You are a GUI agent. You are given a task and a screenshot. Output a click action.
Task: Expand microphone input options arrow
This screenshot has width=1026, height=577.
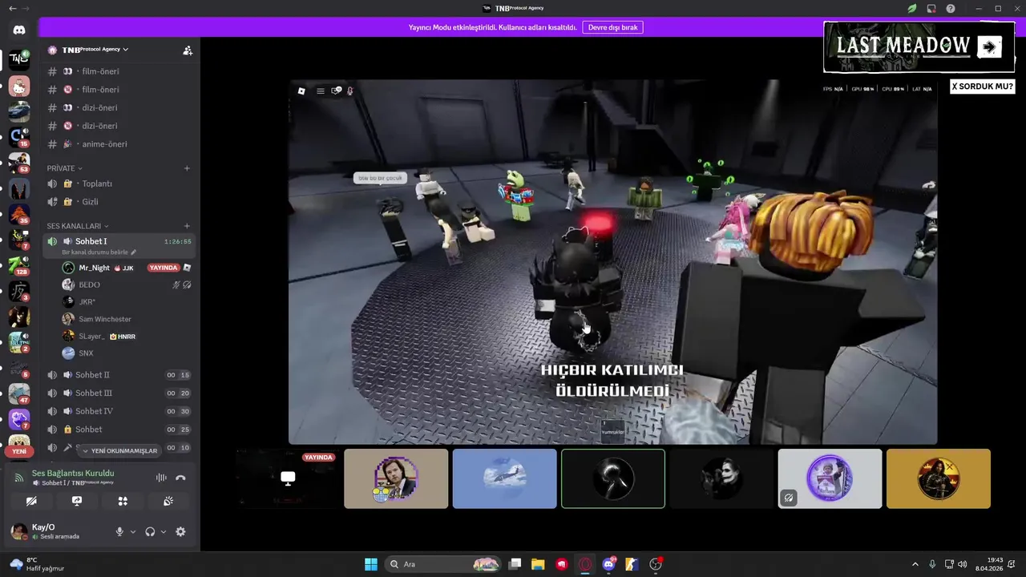coord(133,531)
